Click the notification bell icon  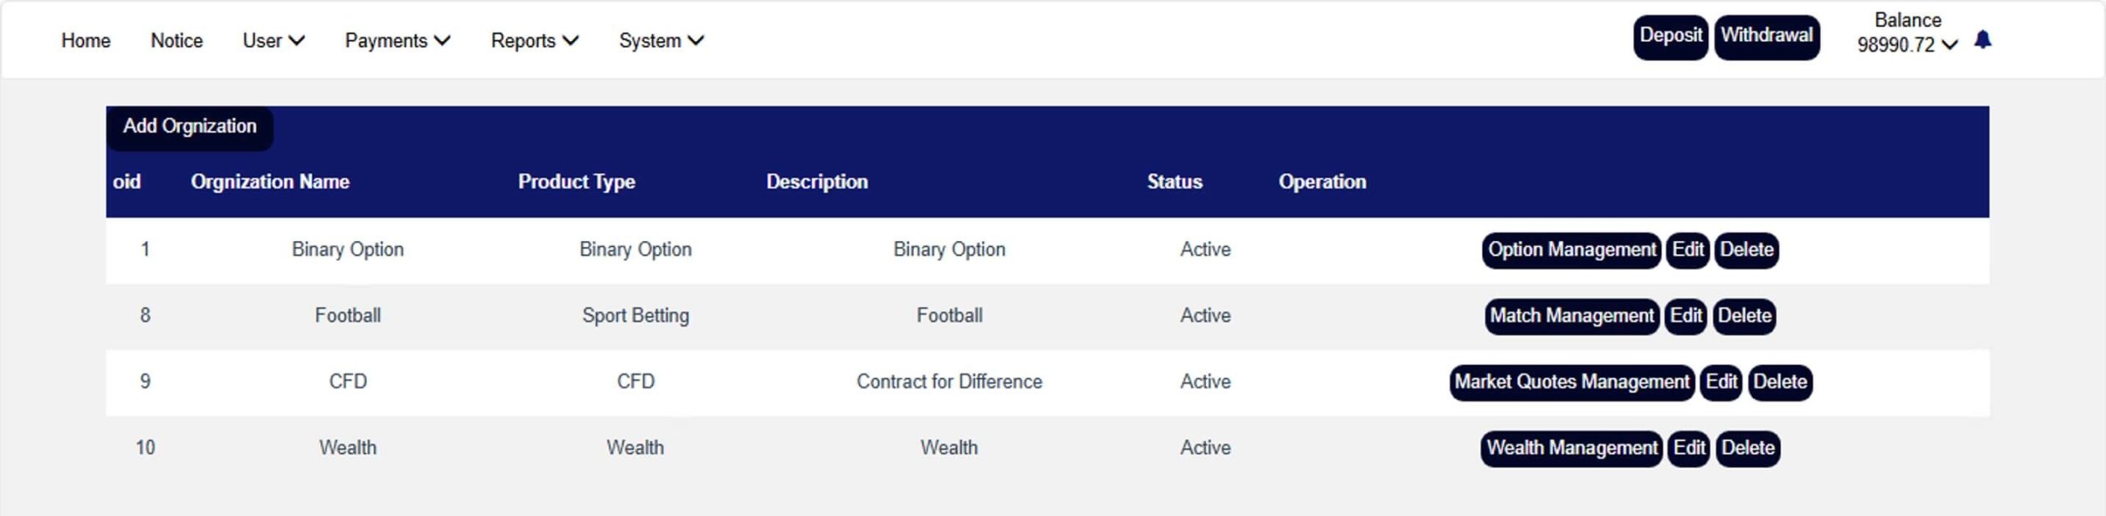tap(1982, 40)
